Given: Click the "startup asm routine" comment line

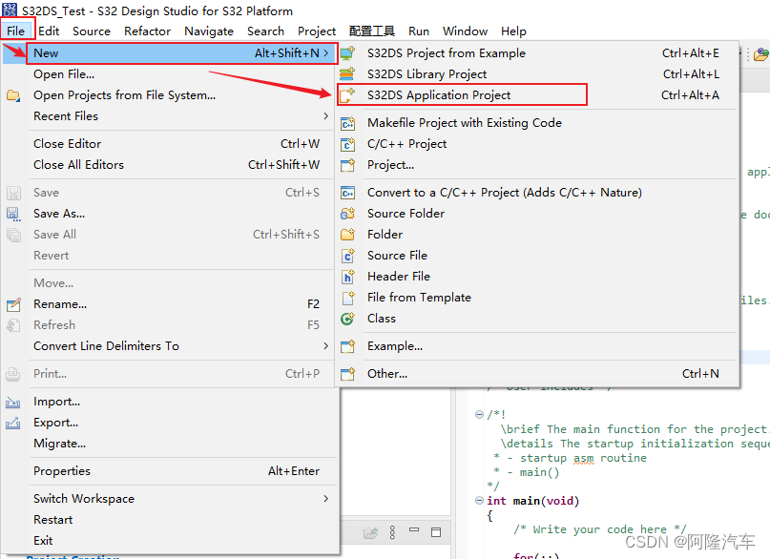Looking at the screenshot, I should pyautogui.click(x=583, y=458).
